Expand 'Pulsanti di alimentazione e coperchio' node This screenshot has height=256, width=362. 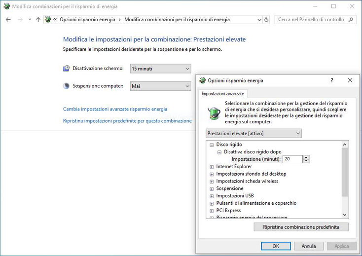(212, 204)
